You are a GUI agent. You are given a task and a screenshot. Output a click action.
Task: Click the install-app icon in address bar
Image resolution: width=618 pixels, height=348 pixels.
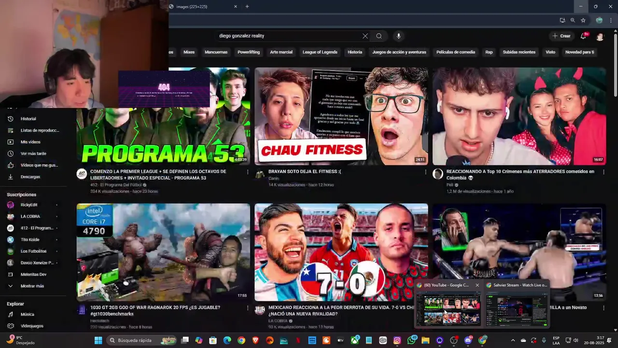point(562,20)
